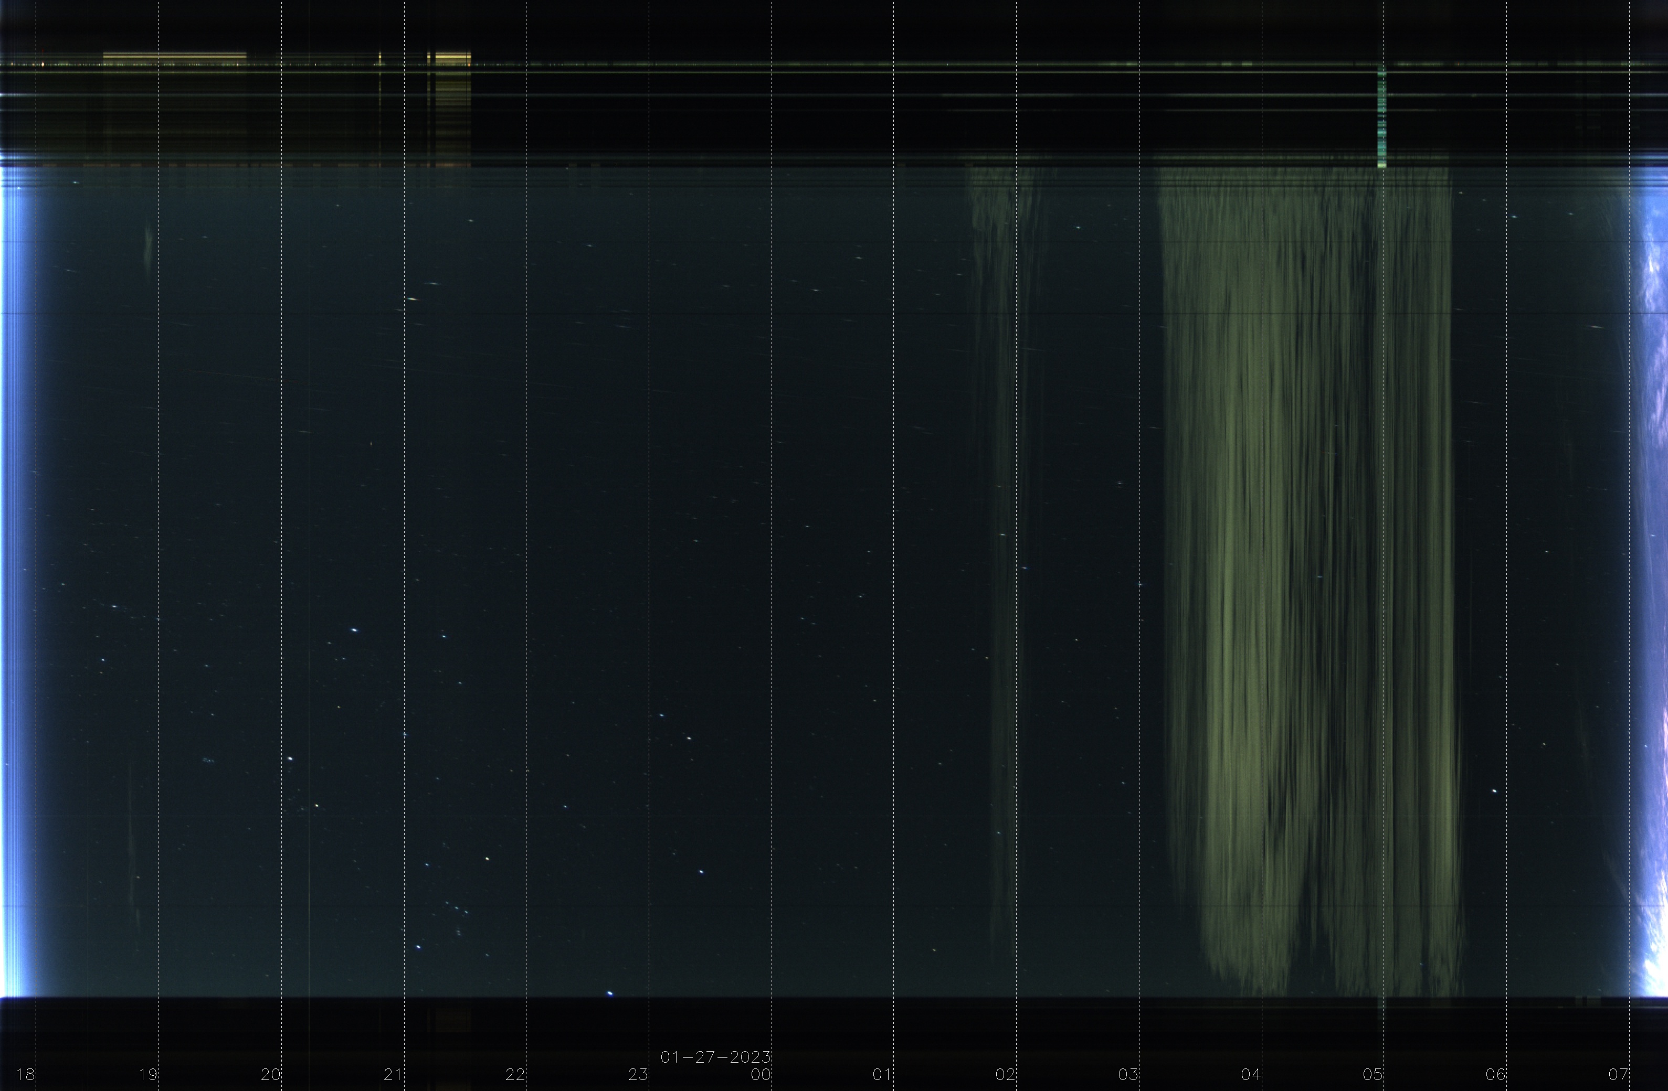Select the 03 hour label

pyautogui.click(x=1128, y=1074)
